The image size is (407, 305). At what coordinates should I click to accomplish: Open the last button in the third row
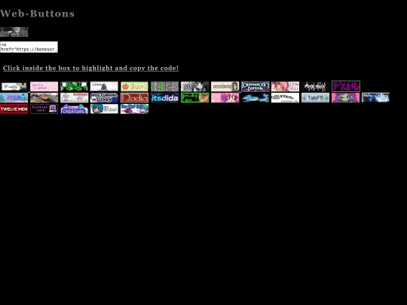(x=134, y=109)
